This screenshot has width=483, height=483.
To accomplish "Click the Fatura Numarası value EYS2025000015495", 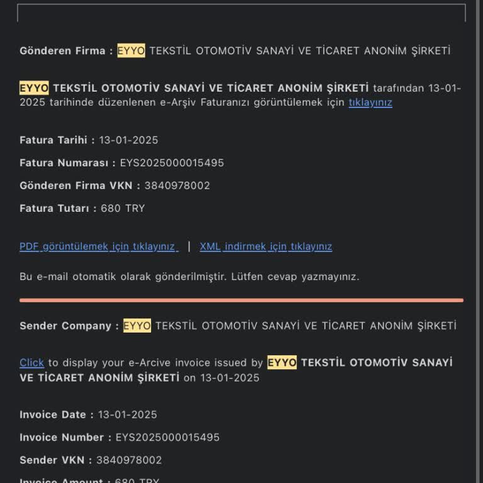I will point(172,163).
